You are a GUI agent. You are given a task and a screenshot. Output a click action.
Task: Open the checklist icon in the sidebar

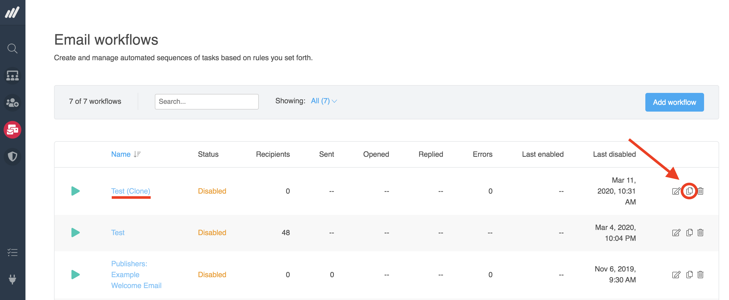click(x=12, y=252)
